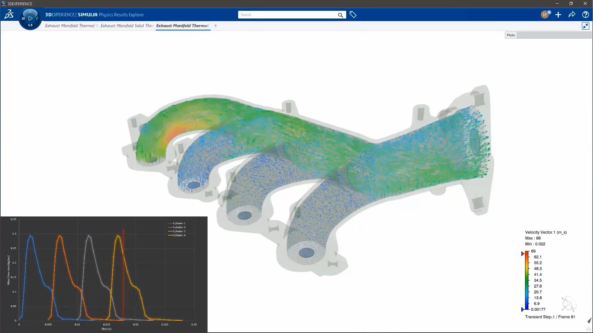This screenshot has width=593, height=333.
Task: Click the Transient Step.1 / Frame 81 label
Action: (x=550, y=317)
